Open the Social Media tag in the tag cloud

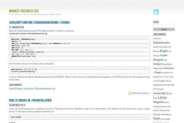(x=165, y=119)
